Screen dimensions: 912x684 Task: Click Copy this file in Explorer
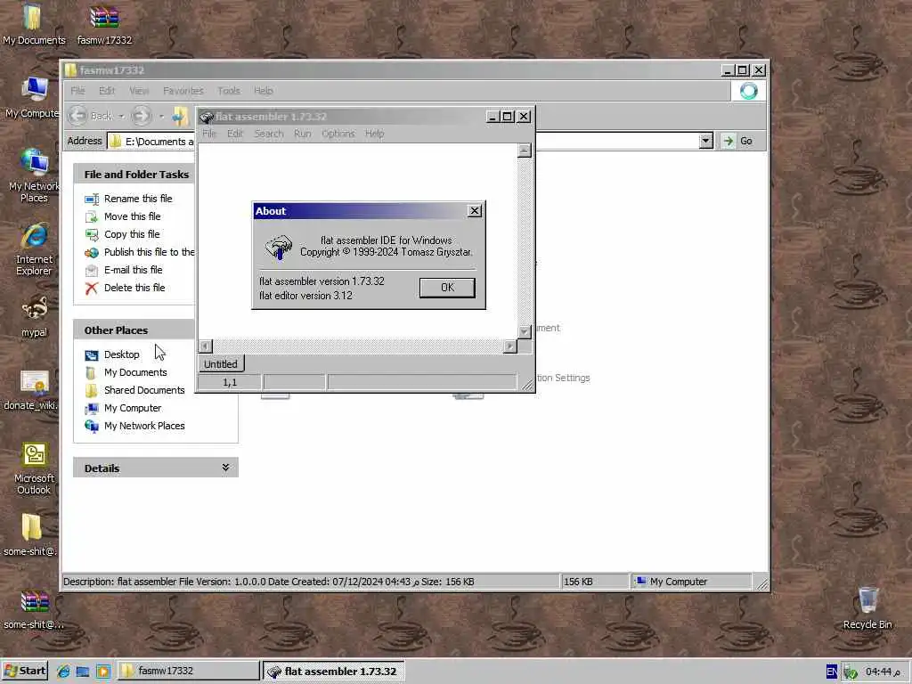[132, 234]
